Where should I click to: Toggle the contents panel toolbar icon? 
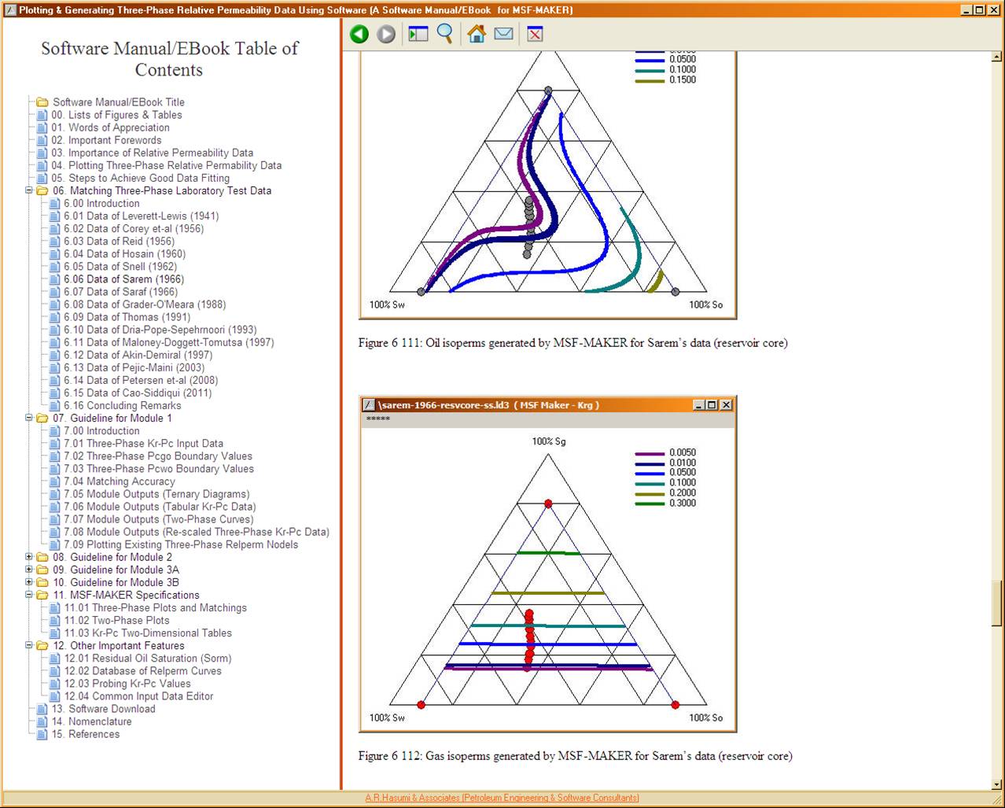(418, 34)
